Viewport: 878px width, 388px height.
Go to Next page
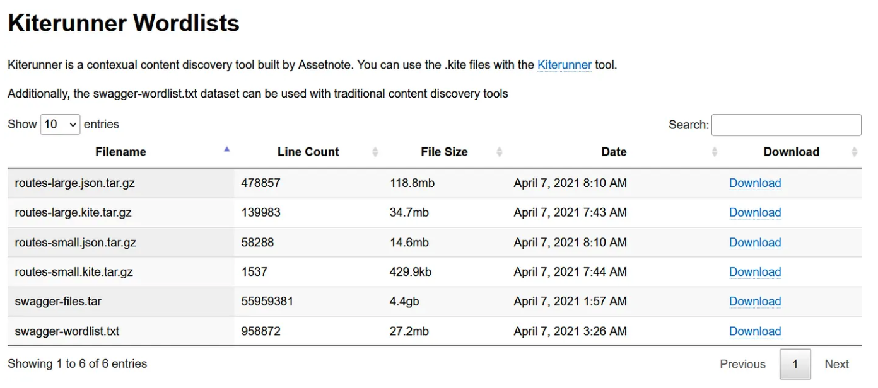pyautogui.click(x=837, y=364)
